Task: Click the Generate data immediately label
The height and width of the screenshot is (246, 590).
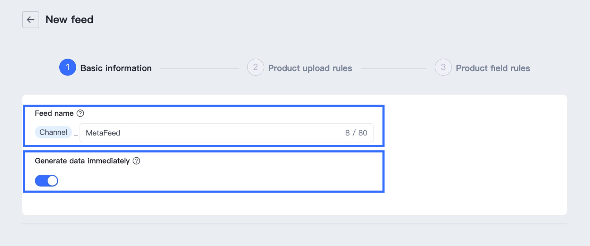Action: [82, 161]
